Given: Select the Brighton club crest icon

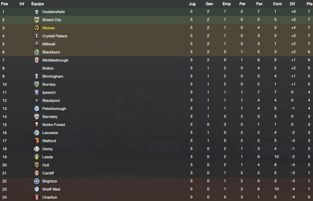Looking at the screenshot, I should coord(37,181).
